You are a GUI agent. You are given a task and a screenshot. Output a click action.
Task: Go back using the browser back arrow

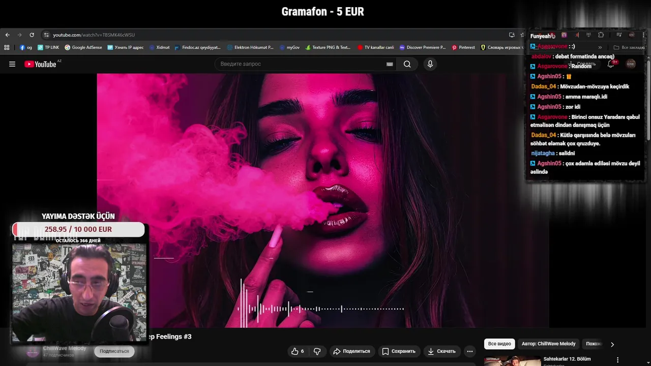pos(7,35)
